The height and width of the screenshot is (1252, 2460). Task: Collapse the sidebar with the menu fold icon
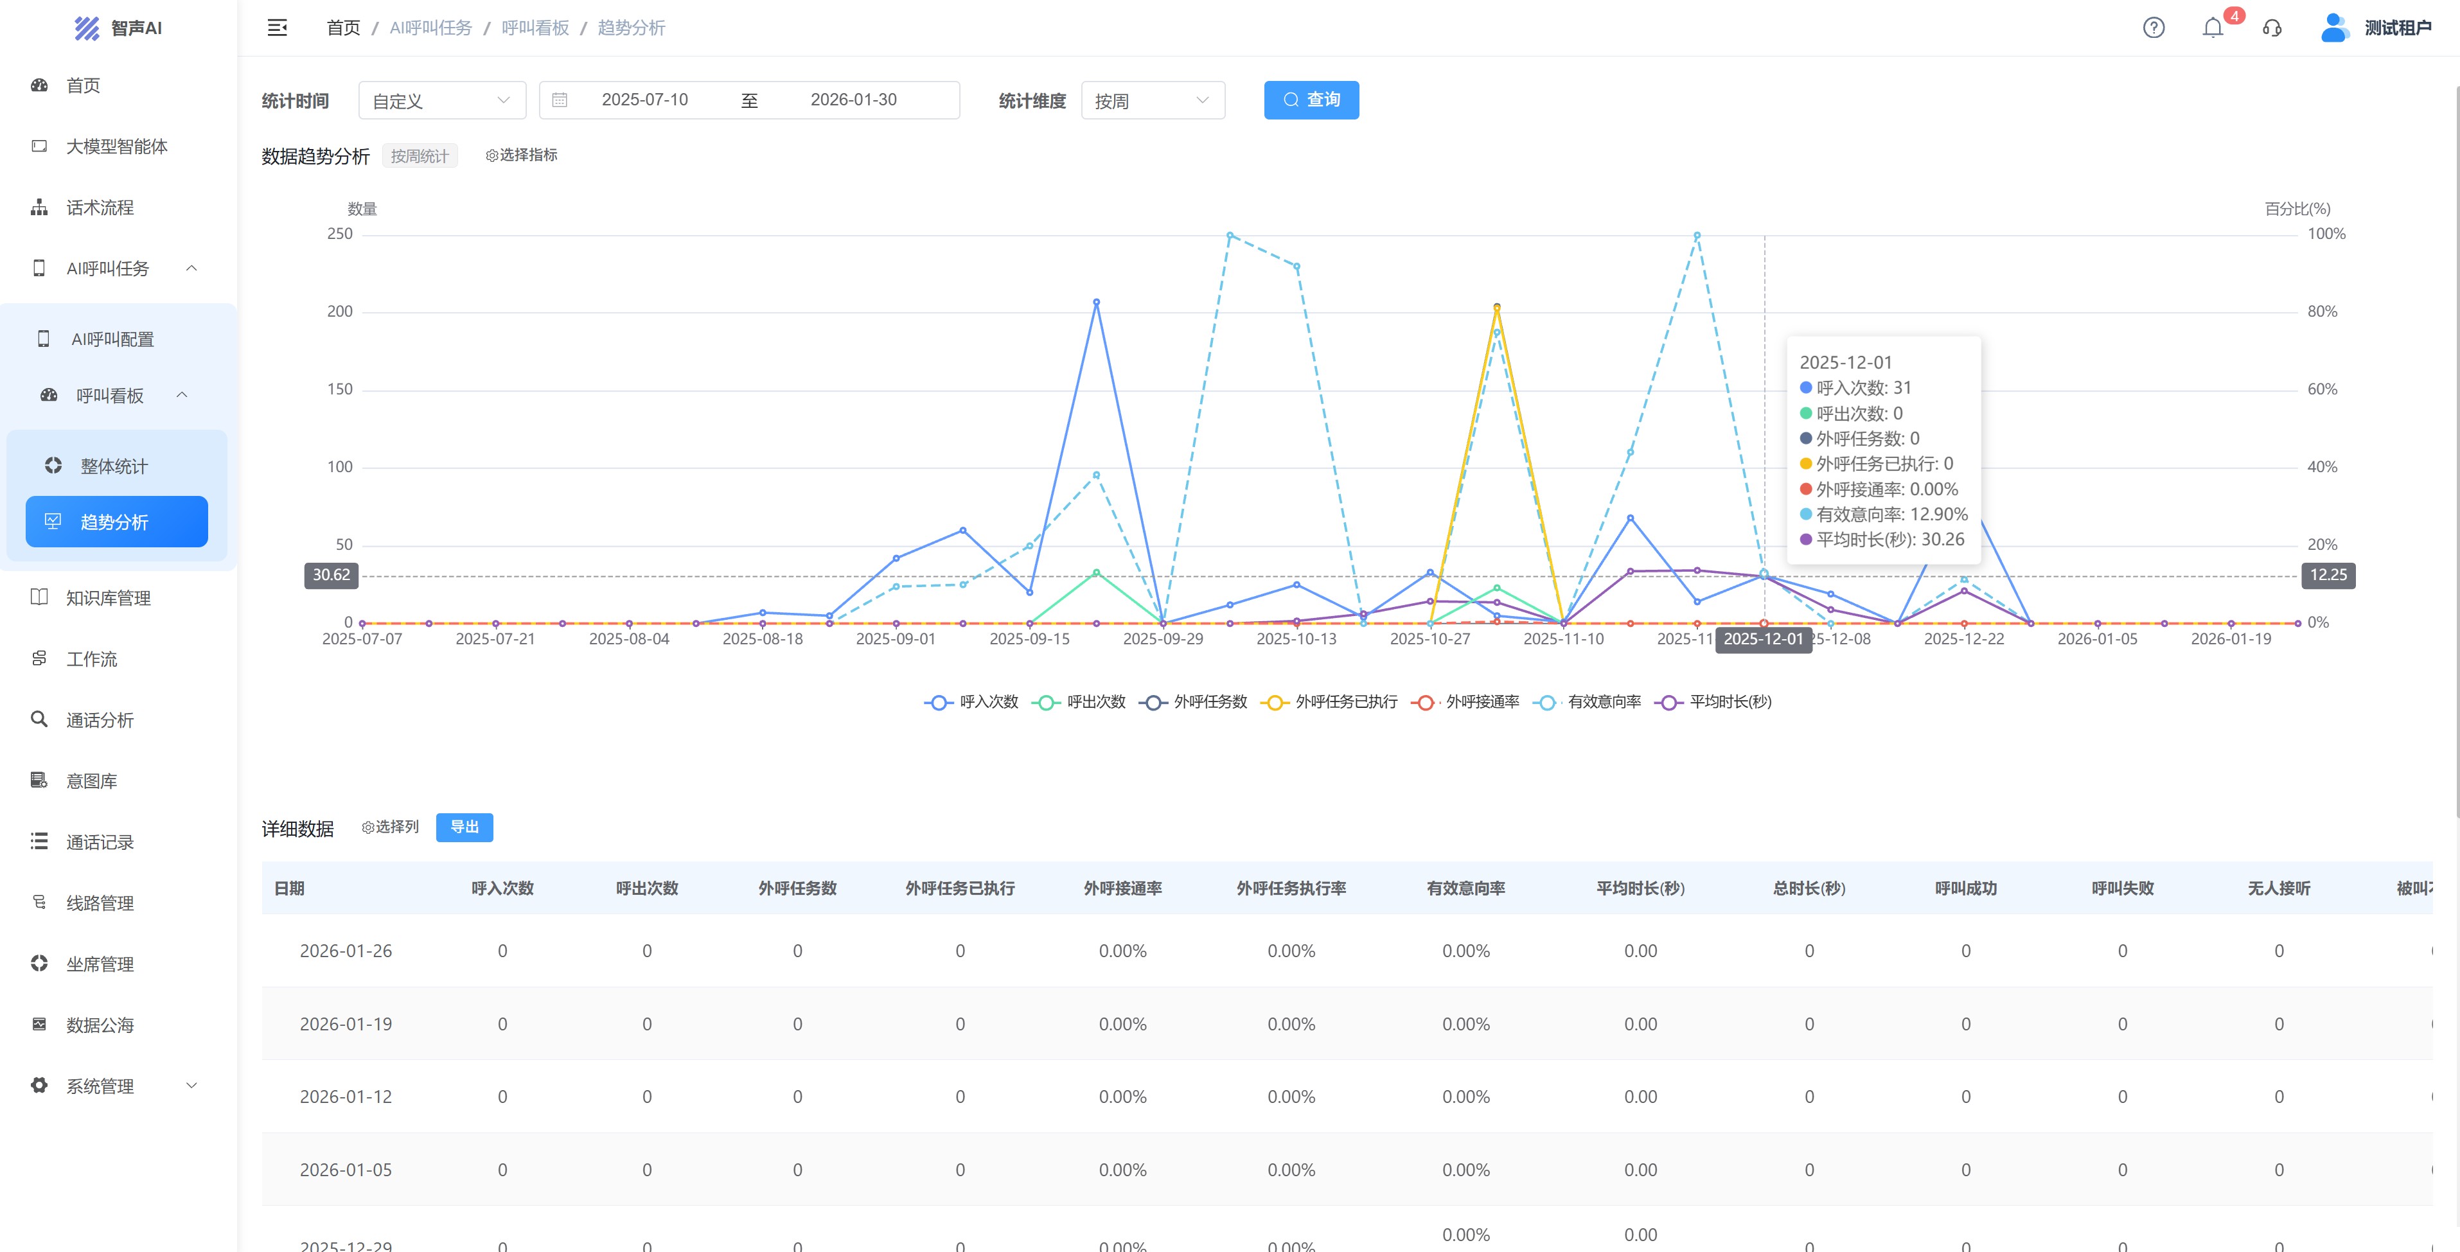pyautogui.click(x=277, y=28)
